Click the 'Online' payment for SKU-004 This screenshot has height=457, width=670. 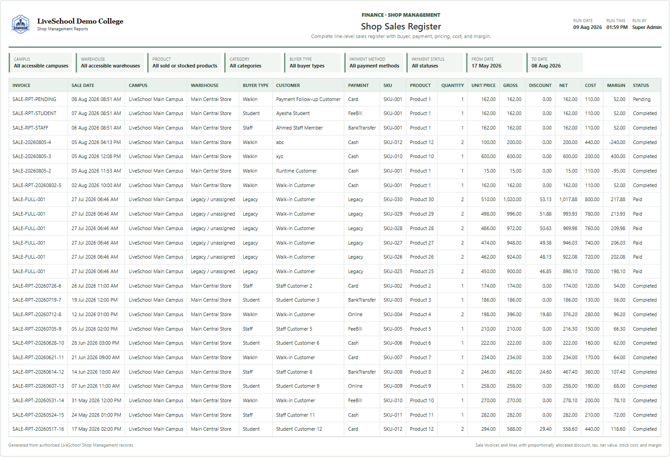pos(355,314)
